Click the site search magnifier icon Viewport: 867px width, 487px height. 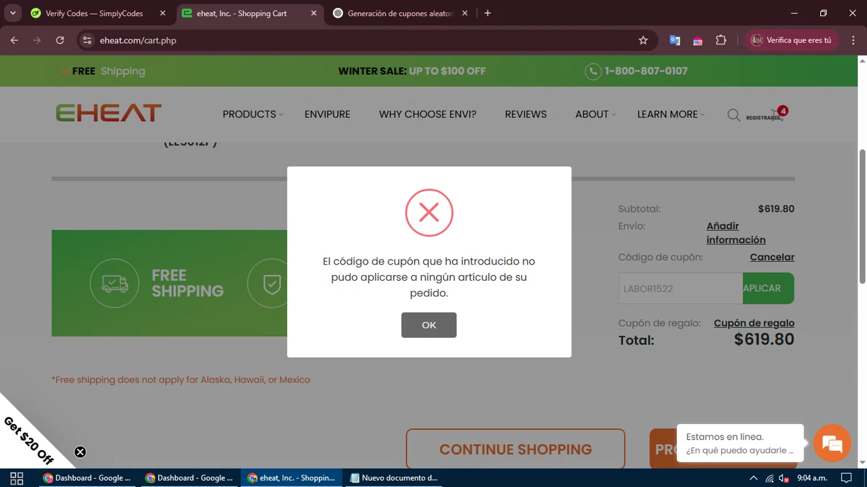[x=733, y=115]
